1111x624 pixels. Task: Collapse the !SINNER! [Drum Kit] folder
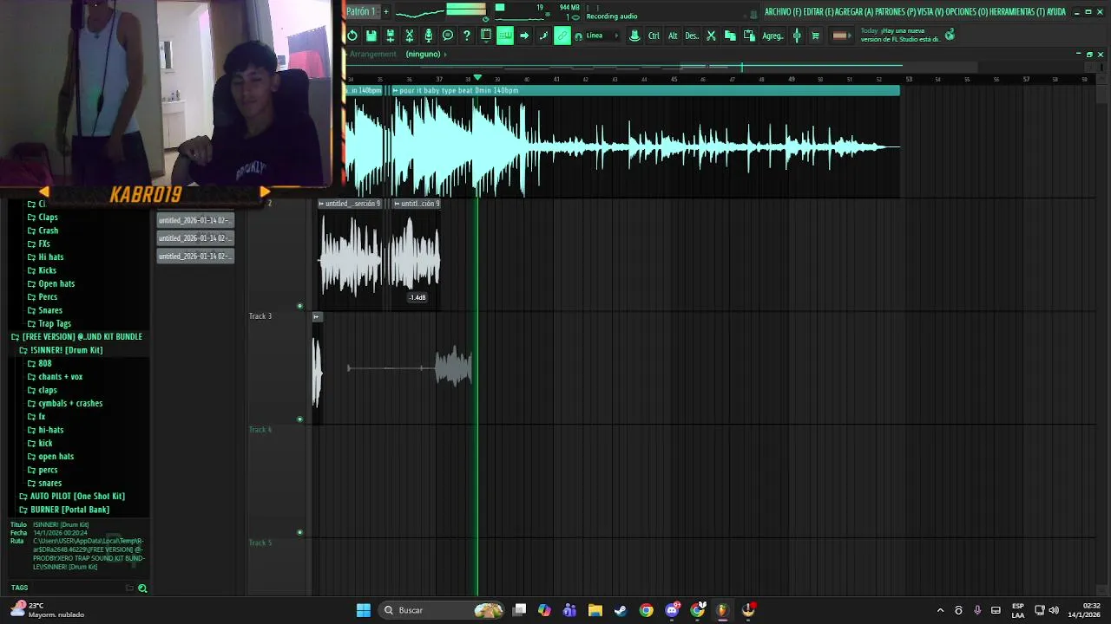(66, 350)
